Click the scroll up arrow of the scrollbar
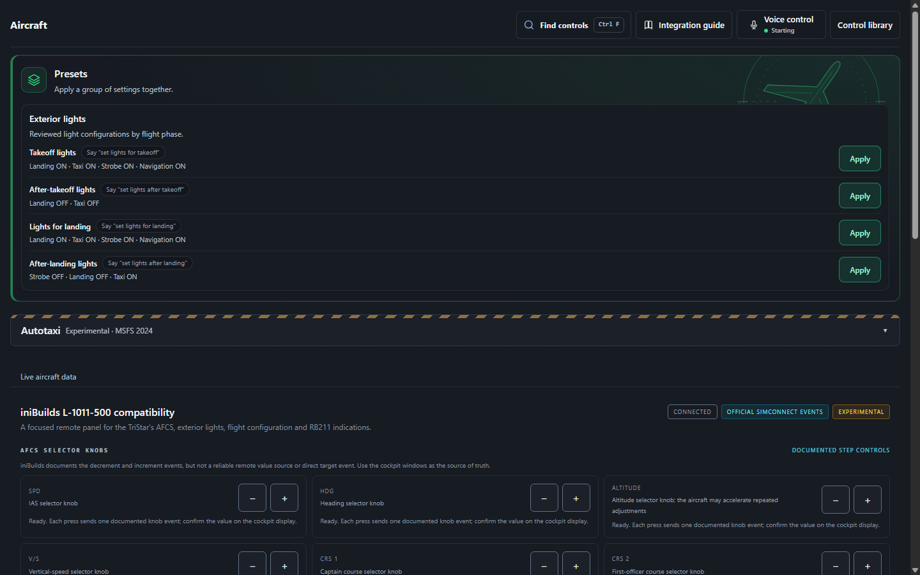The height and width of the screenshot is (575, 920). (915, 4)
